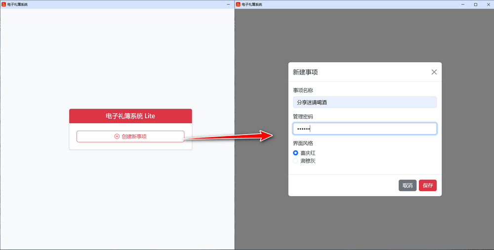Click the 电子礼簿系统 Lite red header
Viewport: 494px width, 250px height.
click(x=130, y=116)
